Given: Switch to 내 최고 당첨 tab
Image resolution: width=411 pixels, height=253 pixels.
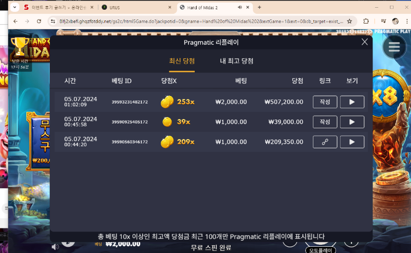Looking at the screenshot, I should click(236, 61).
